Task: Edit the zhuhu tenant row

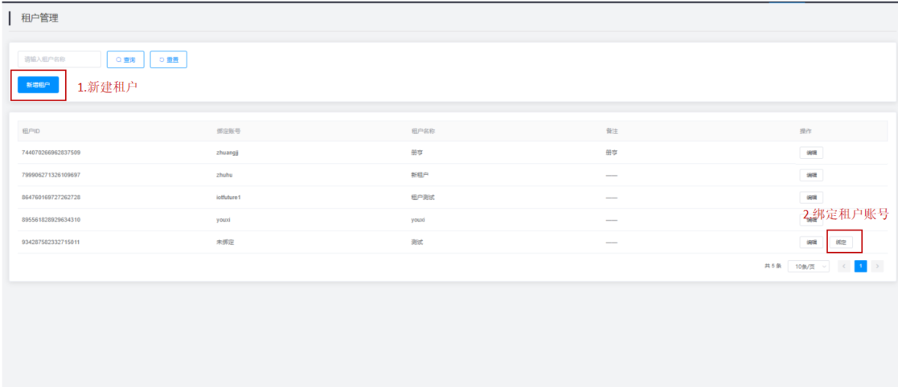Action: [x=810, y=175]
